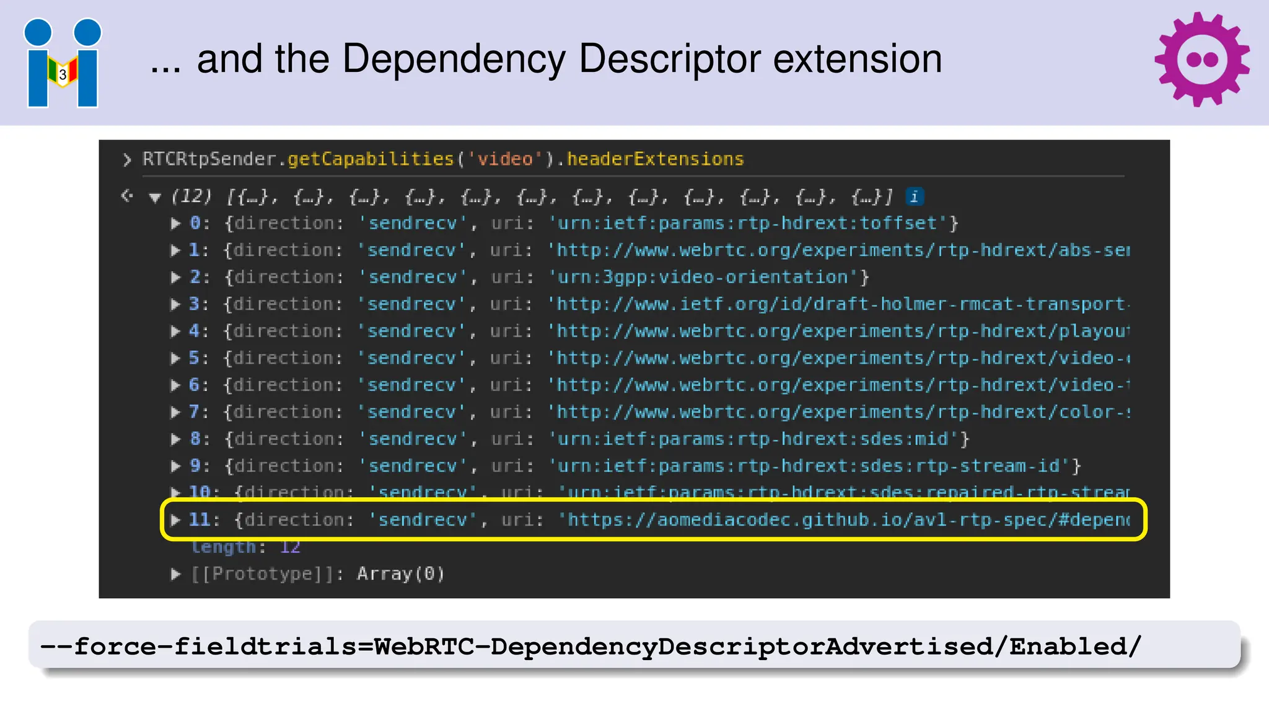Click 'urn:ietf:params:rtp-hdrext:sdes:mid' string

753,439
